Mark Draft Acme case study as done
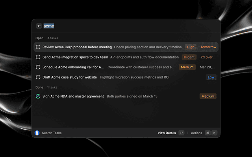Screen dimensions: 252x157 coord(38,77)
